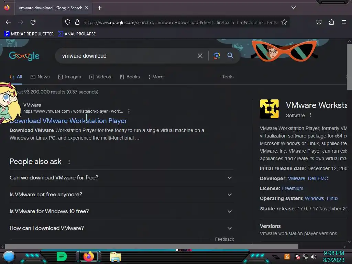
Task: Click the horizontal page scrollbar
Action: pos(152,247)
